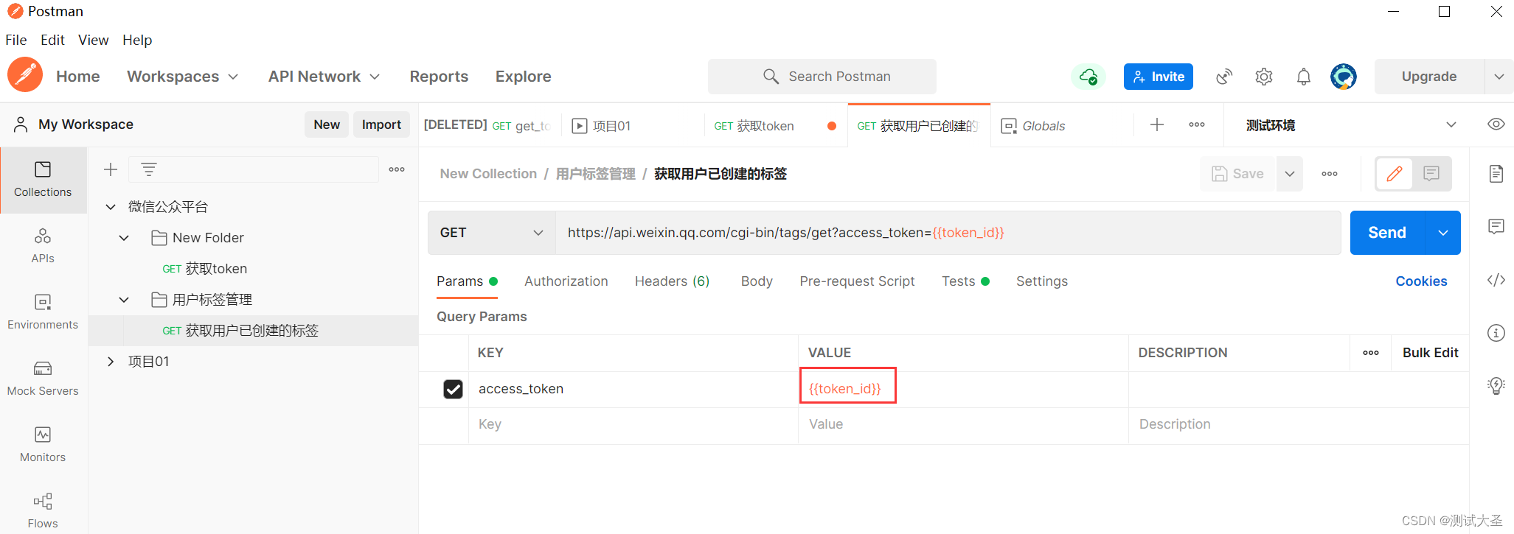Collapse the 用户标签管理 folder
1514x534 pixels.
pyautogui.click(x=124, y=300)
